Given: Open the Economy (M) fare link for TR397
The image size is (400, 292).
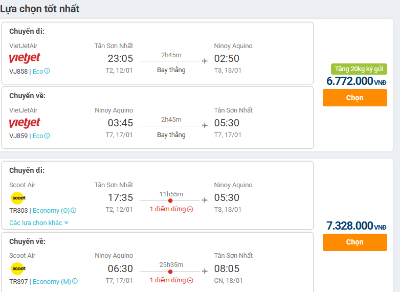Looking at the screenshot, I should click(x=52, y=281).
